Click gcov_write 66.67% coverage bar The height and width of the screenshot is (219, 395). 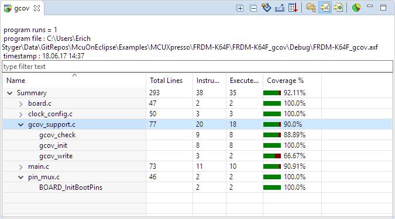point(272,156)
